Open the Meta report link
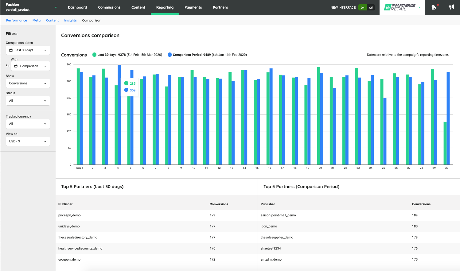Image resolution: width=460 pixels, height=271 pixels. [37, 20]
